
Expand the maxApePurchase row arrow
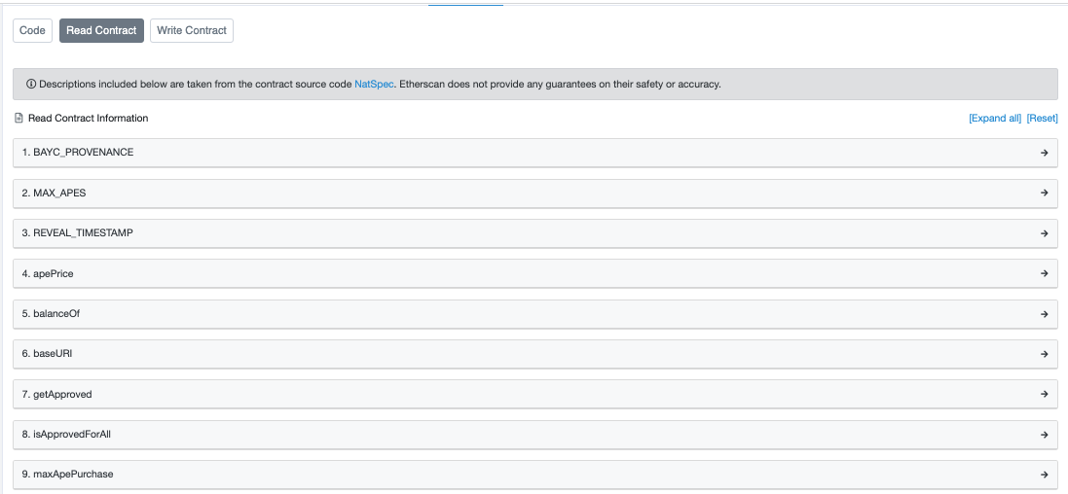pyautogui.click(x=1045, y=475)
